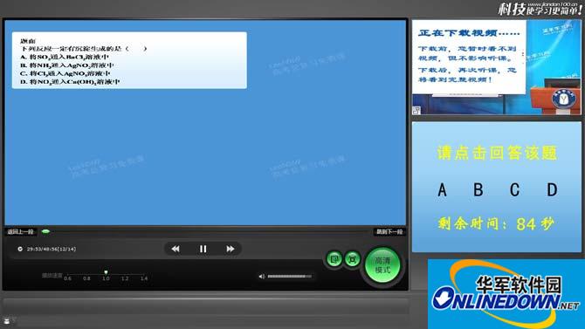Click option B 将NH₃通入AgNO₃溶液中 in question
Screen dimensions: 585x329
(x=66, y=65)
